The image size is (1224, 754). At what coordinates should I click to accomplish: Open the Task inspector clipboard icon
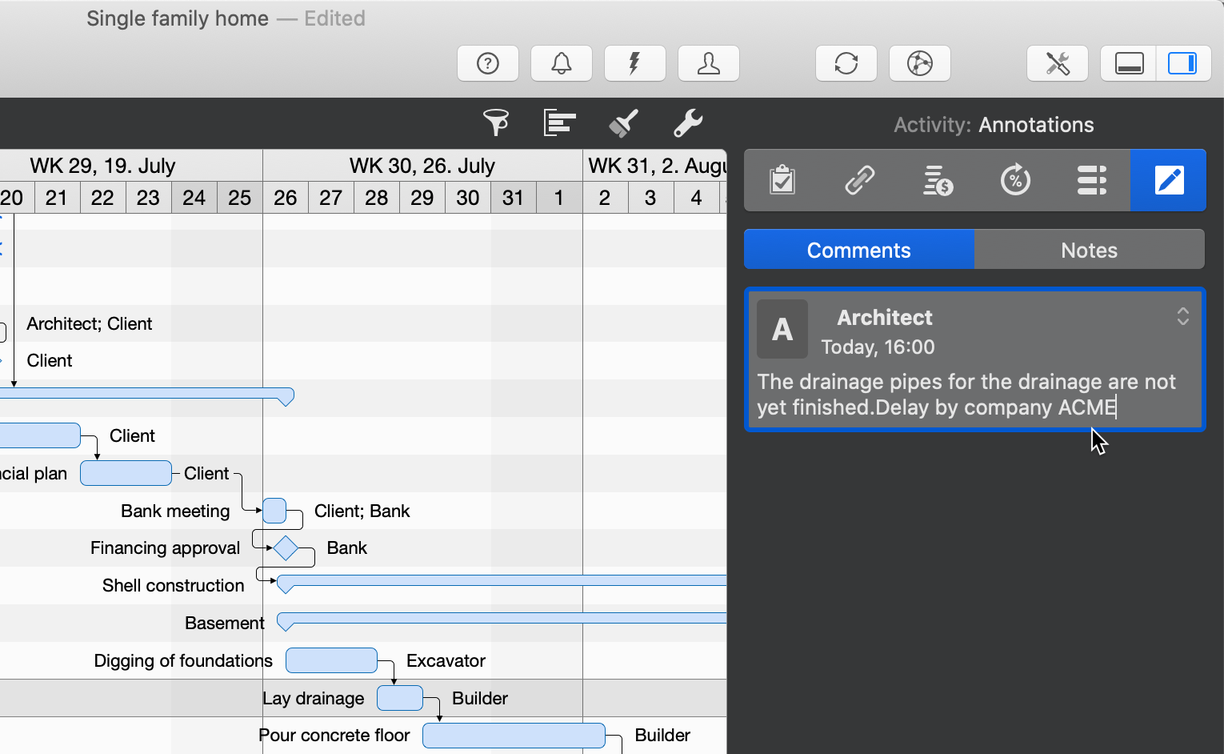pyautogui.click(x=782, y=180)
